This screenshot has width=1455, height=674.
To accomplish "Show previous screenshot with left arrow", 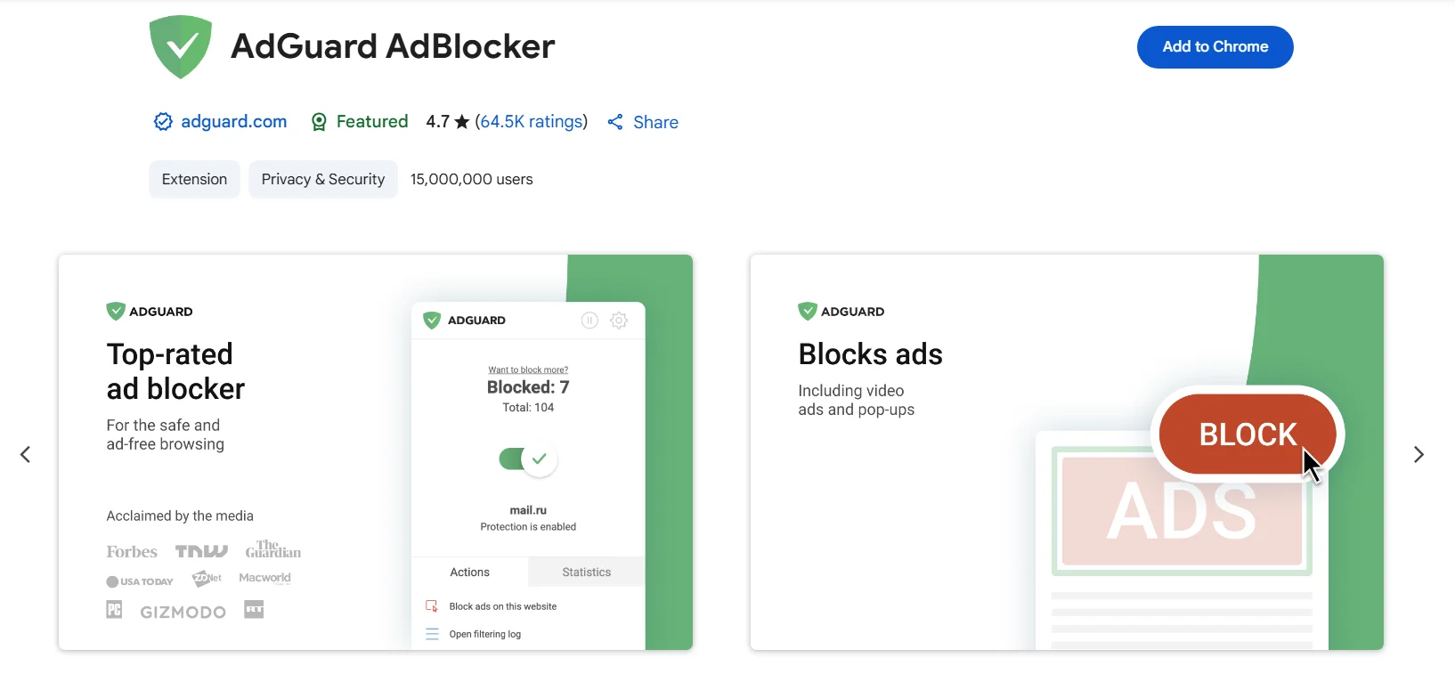I will point(26,455).
